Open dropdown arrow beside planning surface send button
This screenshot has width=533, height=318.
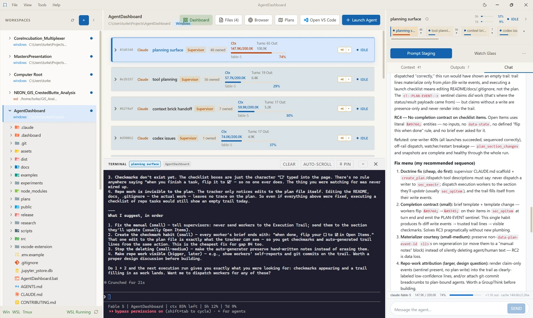tap(349, 50)
